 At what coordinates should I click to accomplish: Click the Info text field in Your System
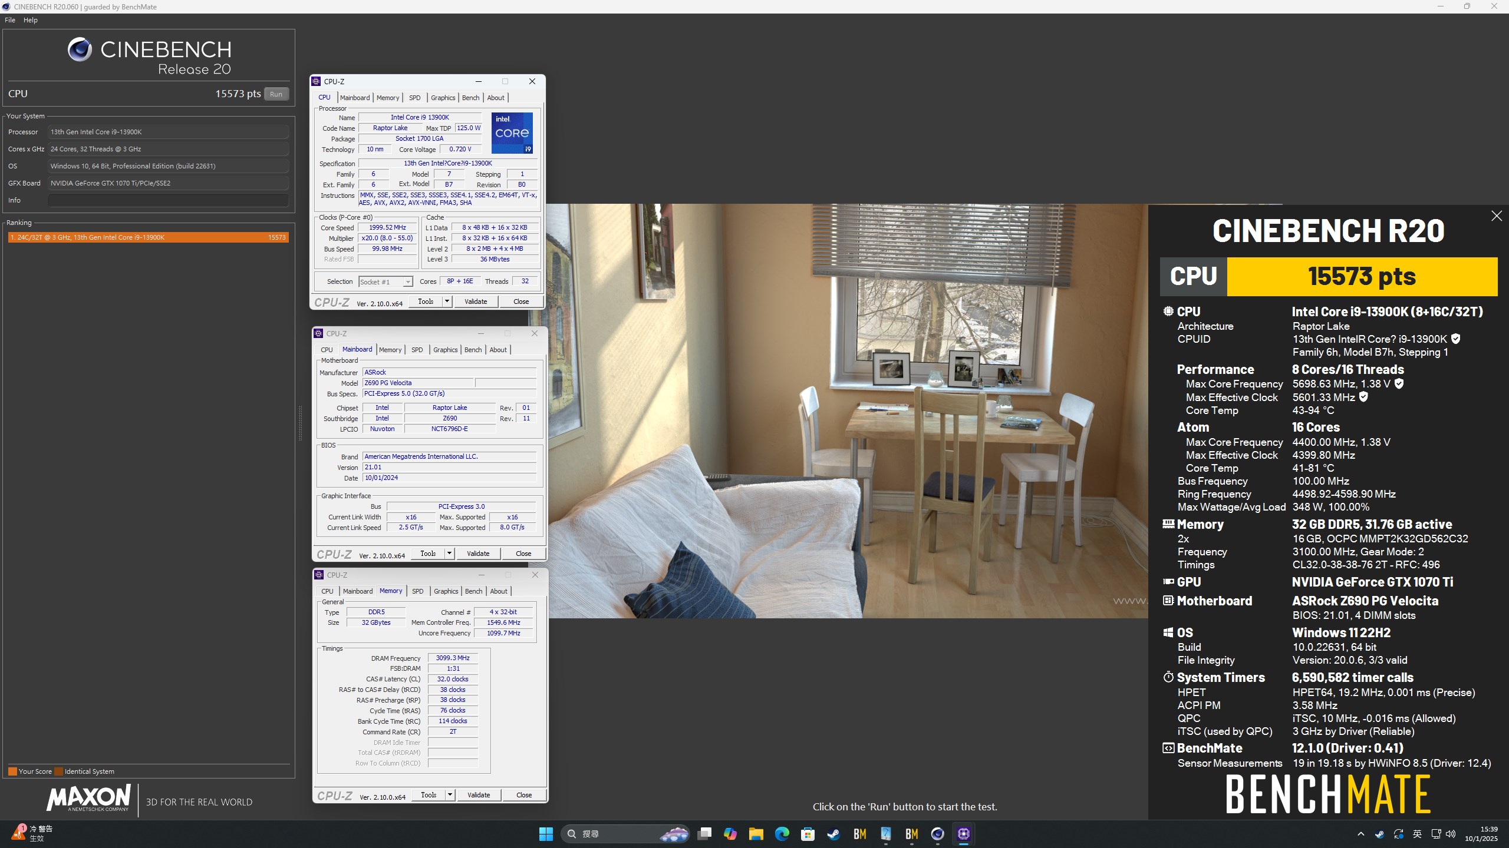[168, 200]
